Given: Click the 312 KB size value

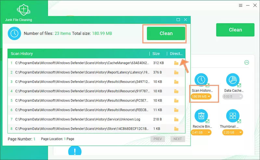Looking at the screenshot, I should pos(159,63).
